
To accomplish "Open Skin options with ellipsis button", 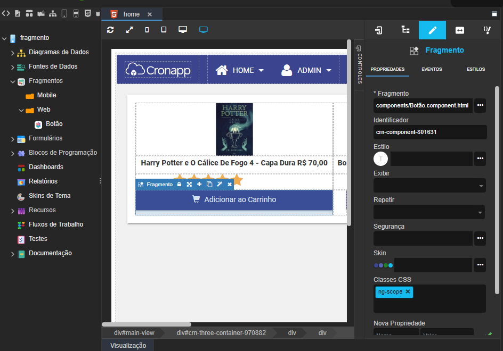I will coord(480,265).
